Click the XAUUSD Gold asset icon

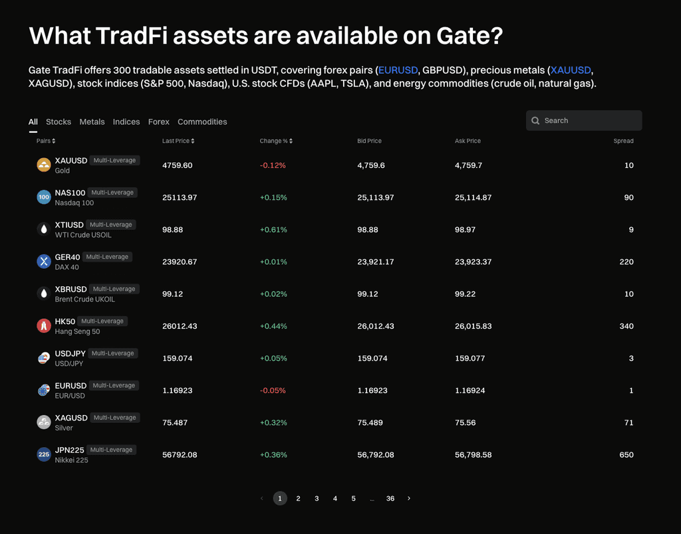pos(44,165)
